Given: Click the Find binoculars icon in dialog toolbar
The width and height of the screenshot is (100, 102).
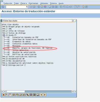Looking at the screenshot, I should pos(31,95).
